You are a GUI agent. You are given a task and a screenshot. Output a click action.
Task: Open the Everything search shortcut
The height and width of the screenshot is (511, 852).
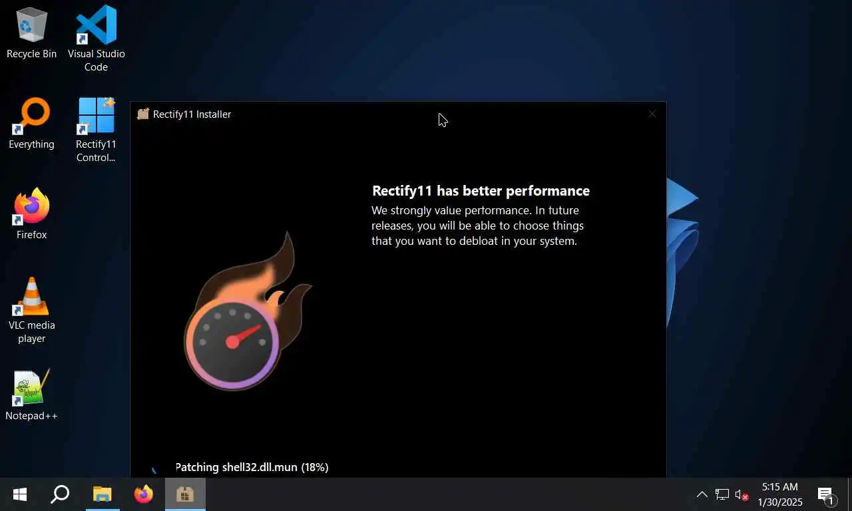click(31, 124)
